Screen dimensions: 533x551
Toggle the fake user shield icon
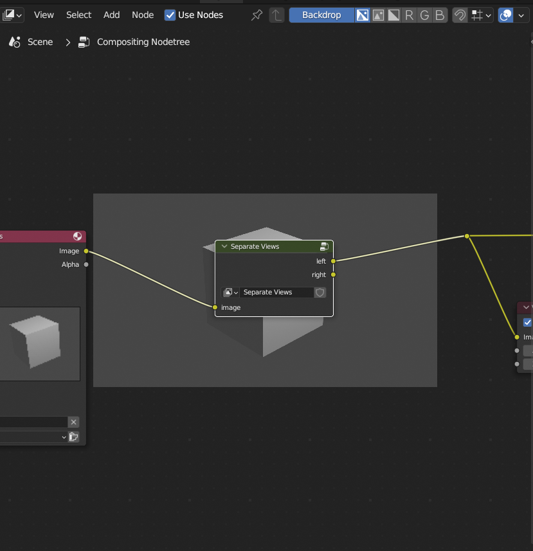(320, 293)
